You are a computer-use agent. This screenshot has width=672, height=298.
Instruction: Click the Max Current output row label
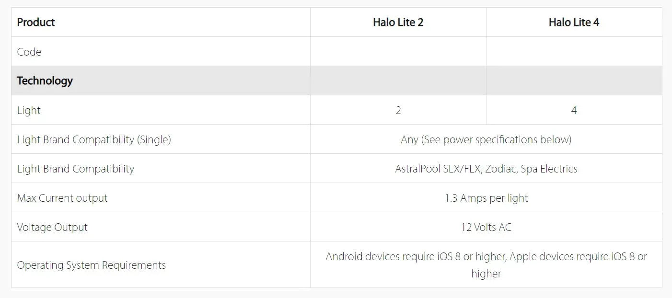(62, 198)
